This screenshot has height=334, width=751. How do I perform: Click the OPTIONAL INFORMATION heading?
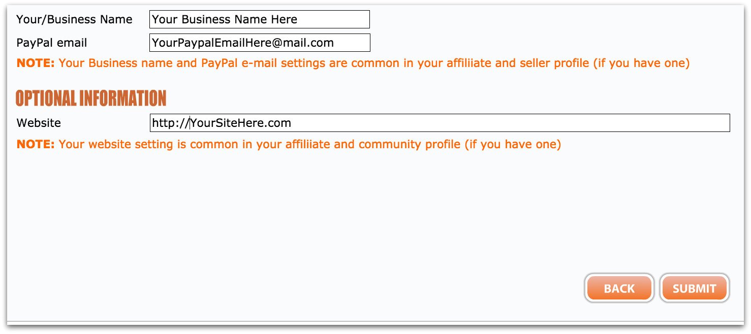coord(91,98)
